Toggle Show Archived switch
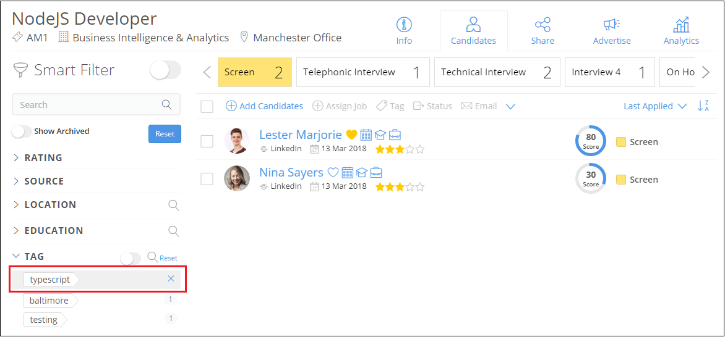This screenshot has width=725, height=337. [22, 131]
